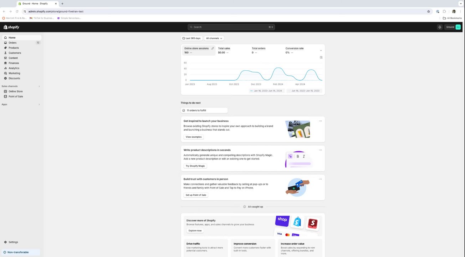Toggle Jun 16, 2022–Jun 15, 2023 legend
This screenshot has width=465, height=257.
pos(304,91)
